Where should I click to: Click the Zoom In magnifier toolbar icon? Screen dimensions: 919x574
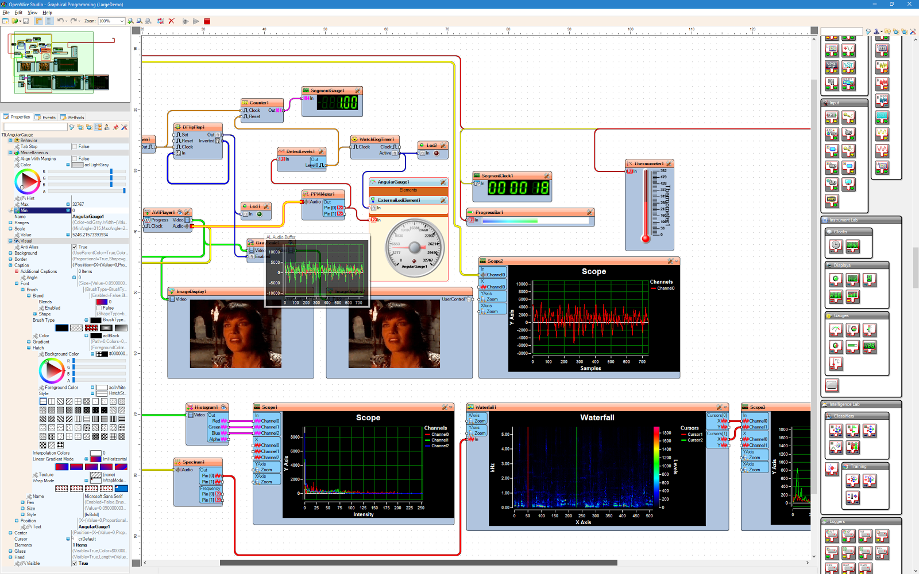coord(130,21)
